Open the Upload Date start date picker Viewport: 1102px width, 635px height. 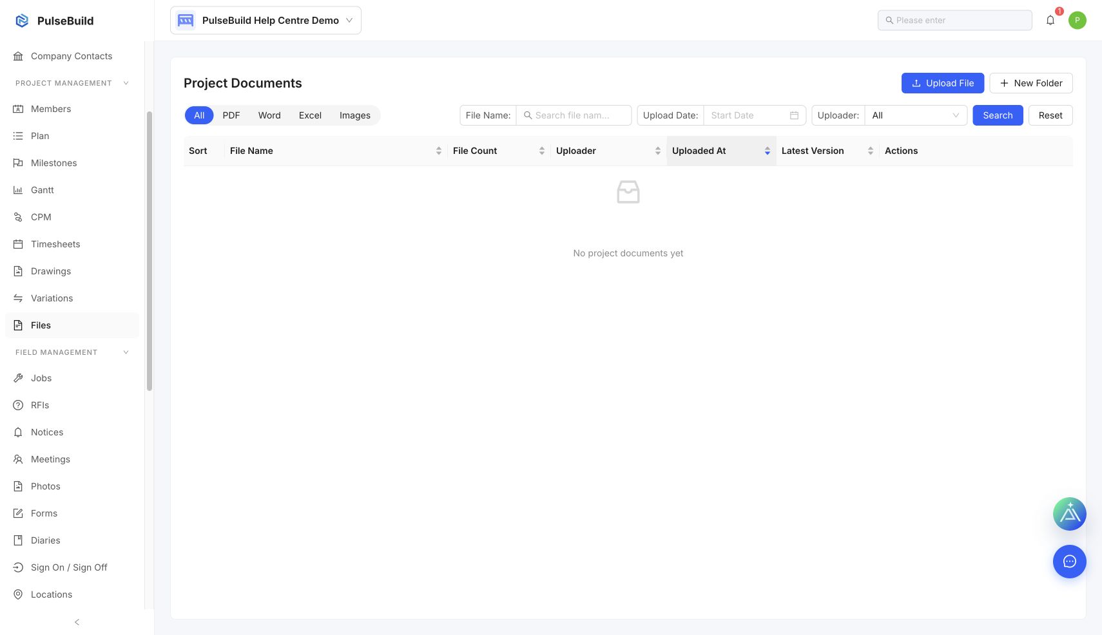[755, 115]
